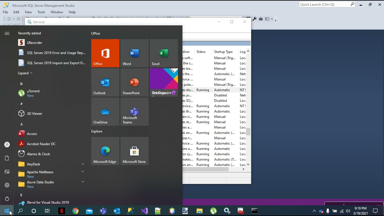Open Task View on the taskbar

[47, 211]
